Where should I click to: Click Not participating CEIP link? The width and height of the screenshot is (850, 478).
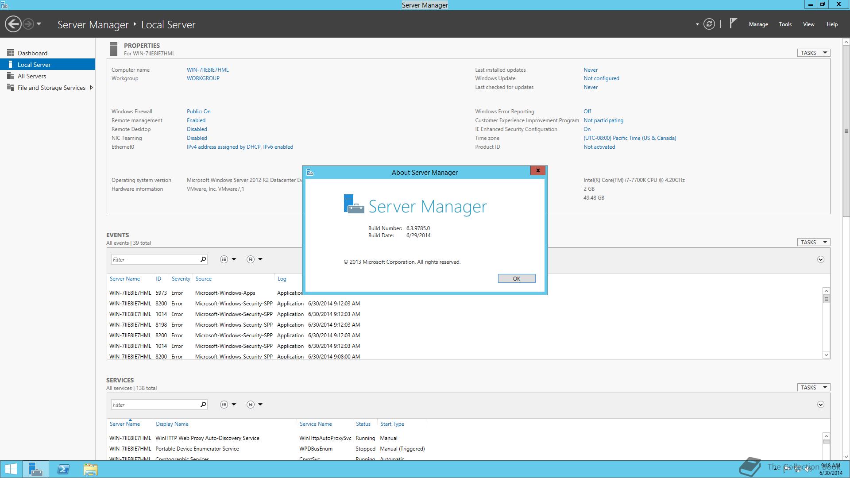603,120
